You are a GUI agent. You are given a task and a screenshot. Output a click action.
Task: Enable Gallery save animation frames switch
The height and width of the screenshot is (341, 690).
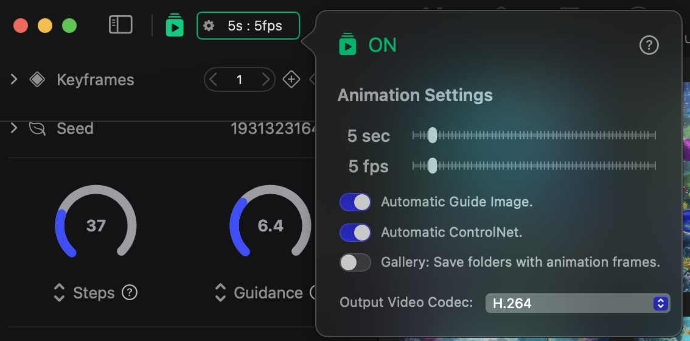point(355,262)
